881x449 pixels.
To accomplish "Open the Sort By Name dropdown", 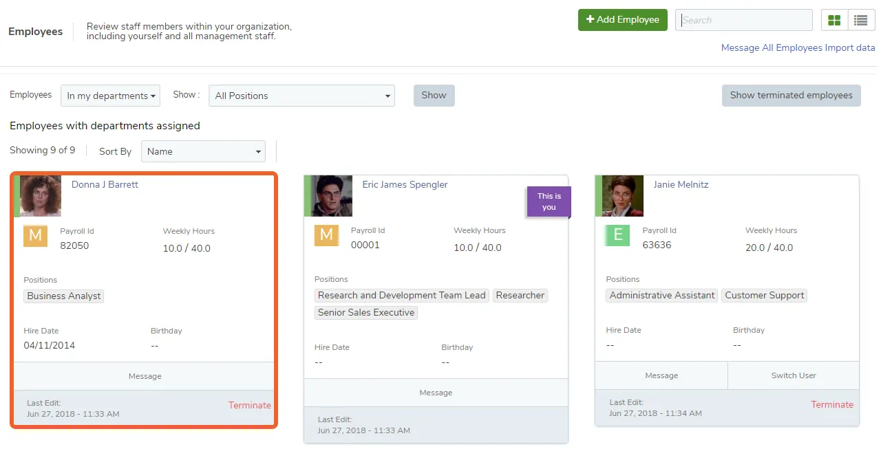I will pos(203,151).
